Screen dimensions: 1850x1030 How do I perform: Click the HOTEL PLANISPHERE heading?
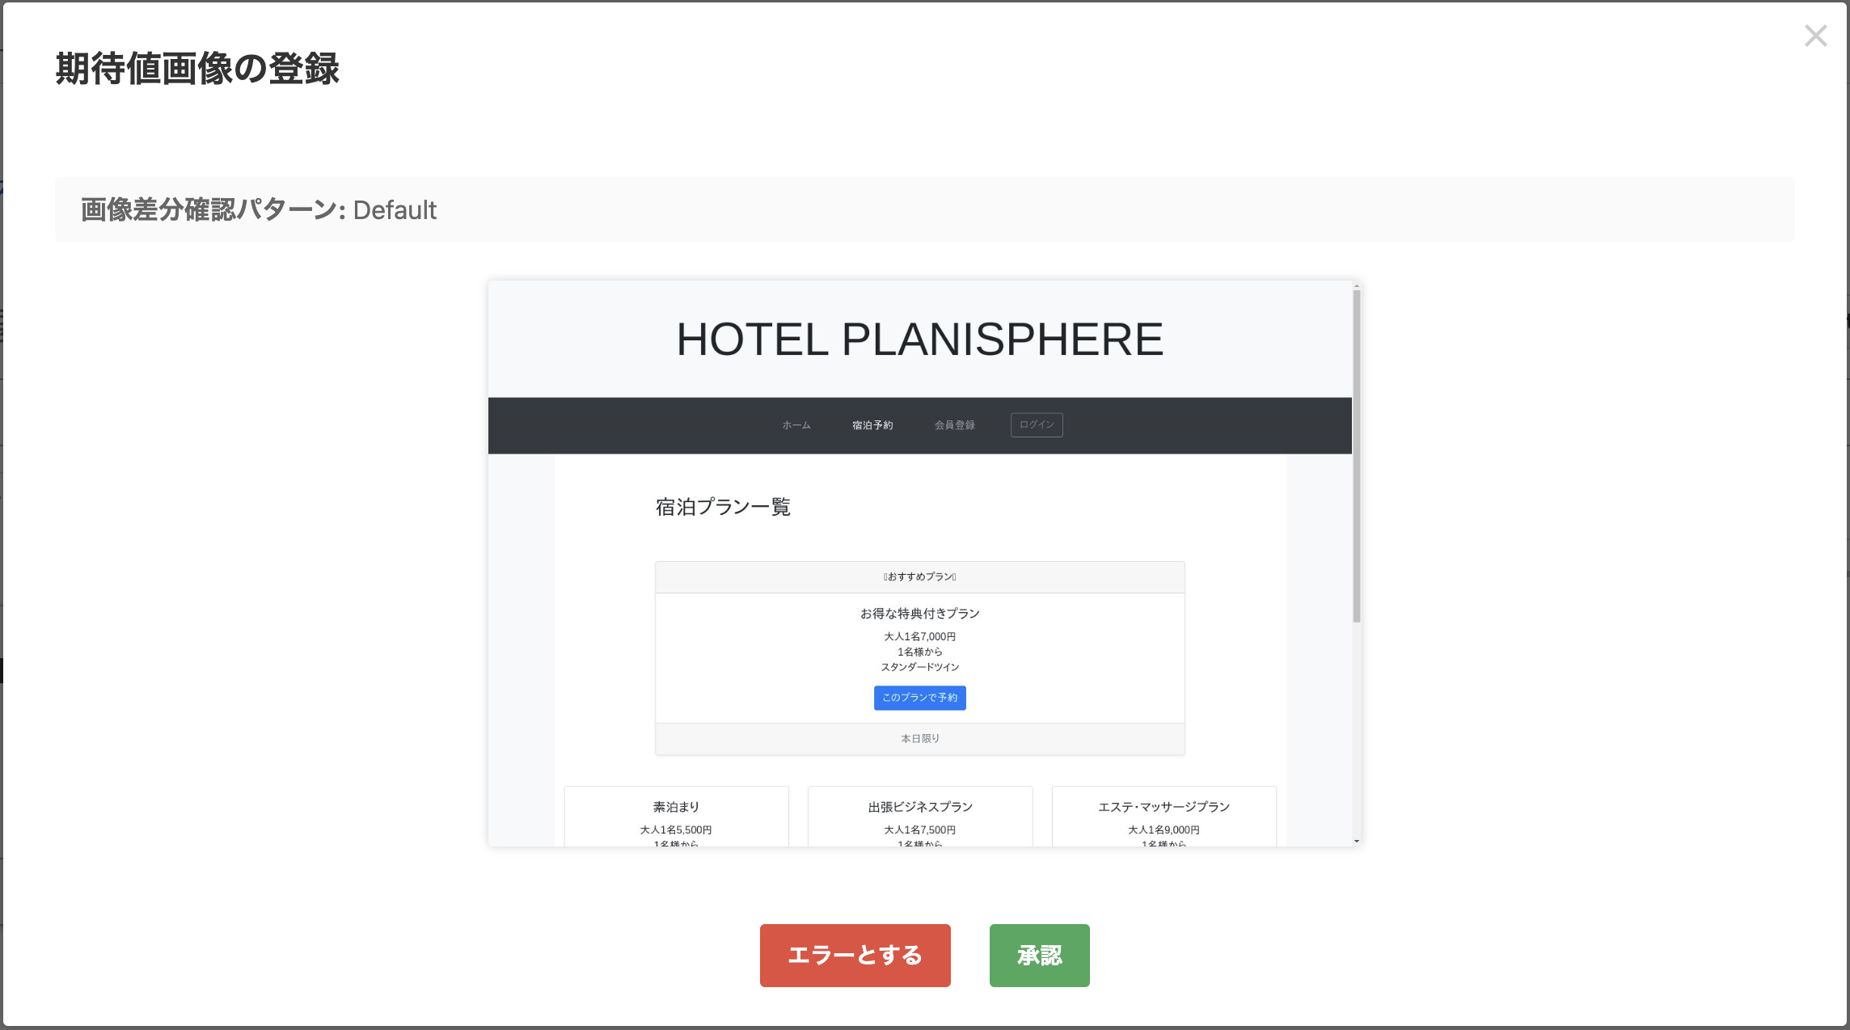[919, 339]
